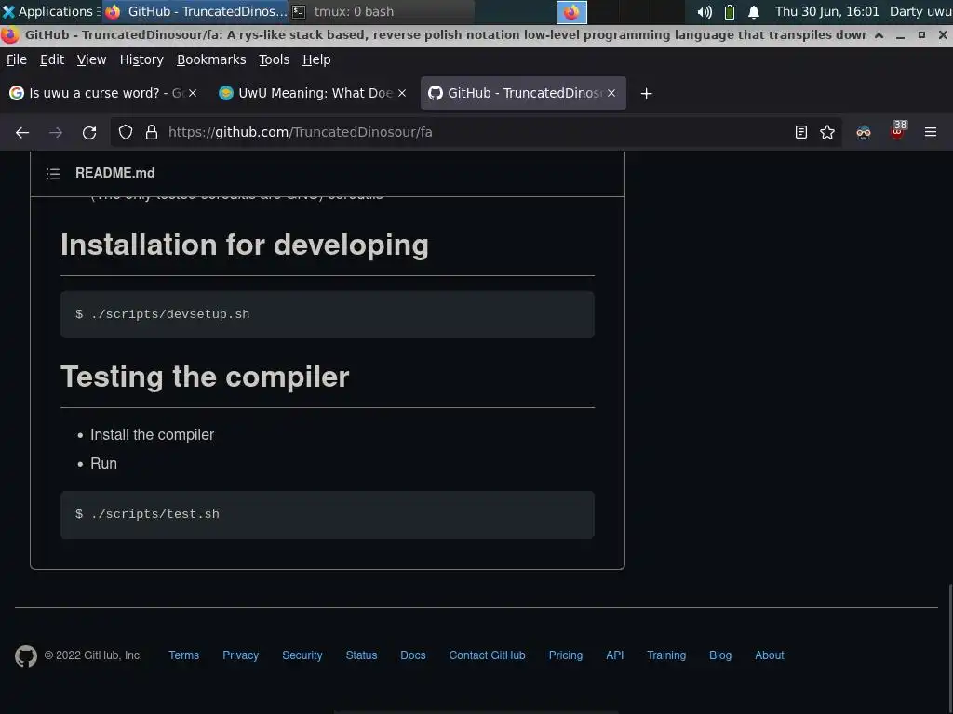
Task: Click the ./scripts/devsetup.sh code block
Action: (x=327, y=314)
